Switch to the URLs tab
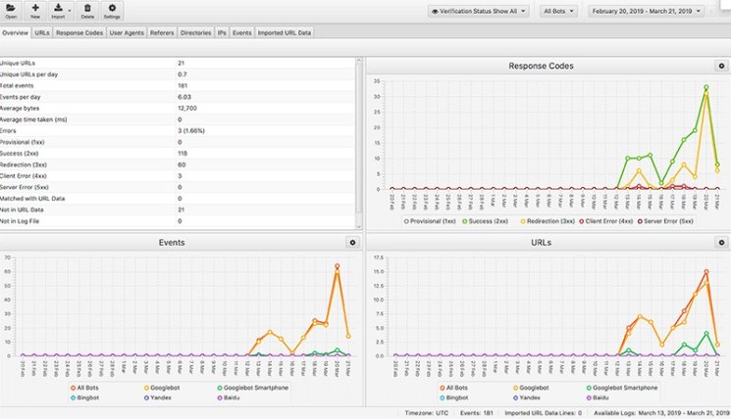Viewport: 731px width, 419px height. [42, 32]
